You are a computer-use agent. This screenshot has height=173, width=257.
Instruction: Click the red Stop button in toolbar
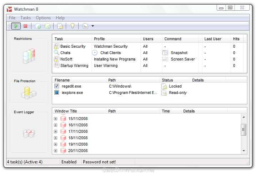[x=25, y=26]
